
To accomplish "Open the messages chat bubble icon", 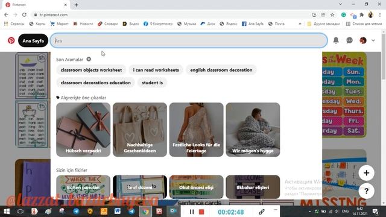I will (x=349, y=40).
